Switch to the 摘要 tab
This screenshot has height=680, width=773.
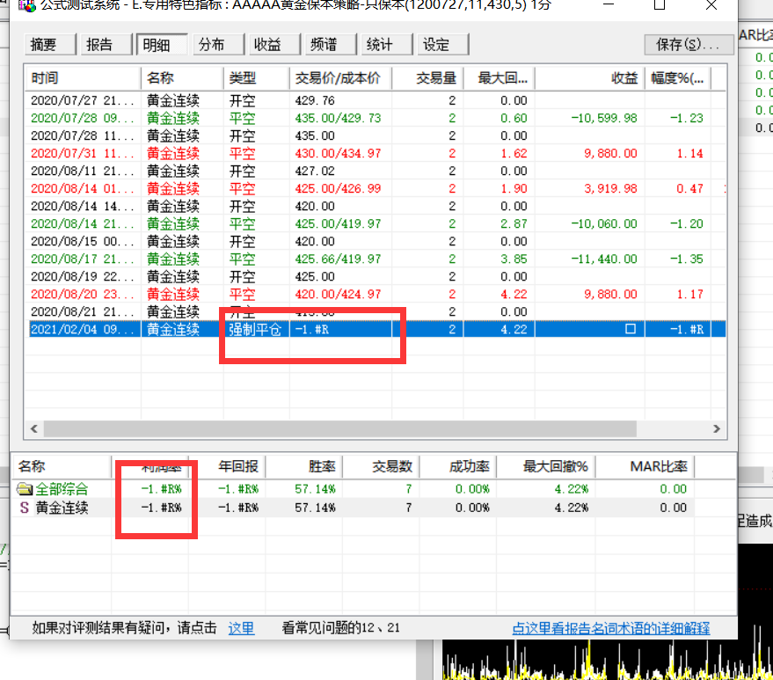(50, 44)
